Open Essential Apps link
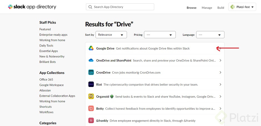This screenshot has width=261, height=126. pos(49,51)
